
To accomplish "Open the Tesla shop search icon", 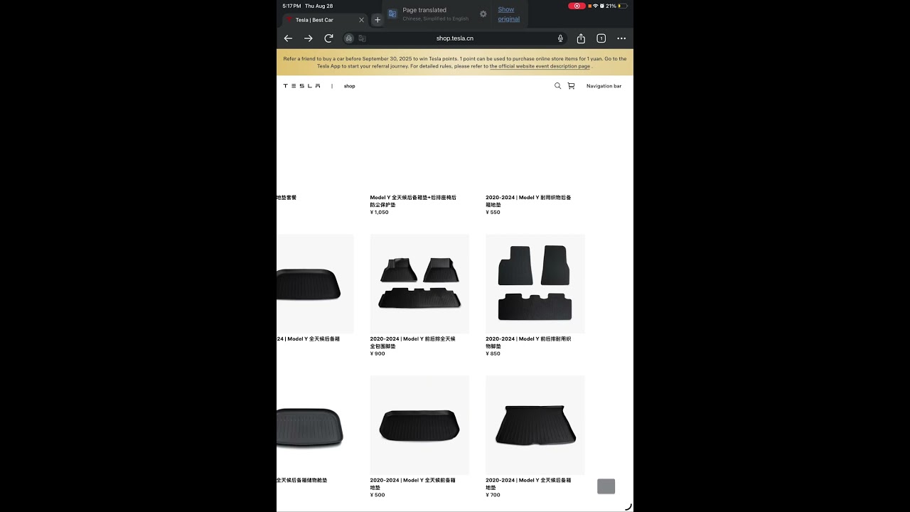I will [557, 86].
